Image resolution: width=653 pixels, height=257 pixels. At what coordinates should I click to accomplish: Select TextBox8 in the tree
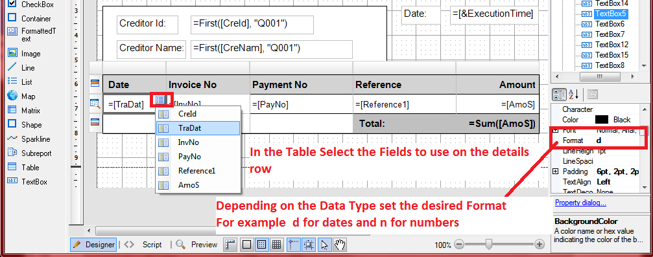[610, 65]
